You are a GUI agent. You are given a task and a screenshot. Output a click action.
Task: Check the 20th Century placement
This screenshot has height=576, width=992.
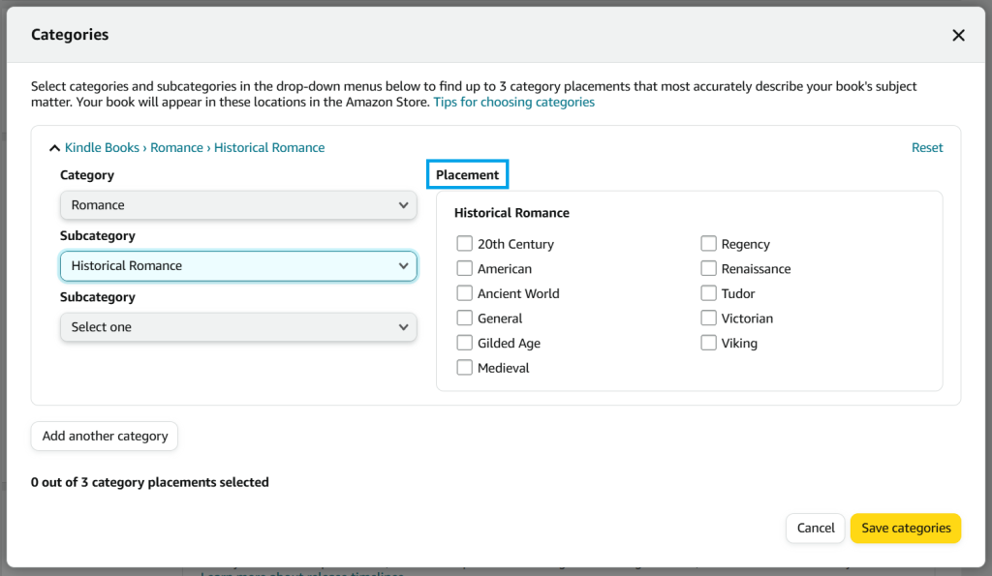tap(464, 243)
